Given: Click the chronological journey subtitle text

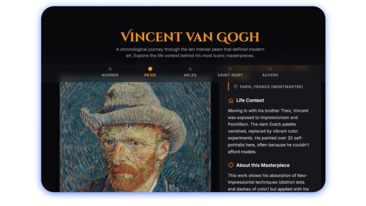Looking at the screenshot, I should click(x=190, y=52).
